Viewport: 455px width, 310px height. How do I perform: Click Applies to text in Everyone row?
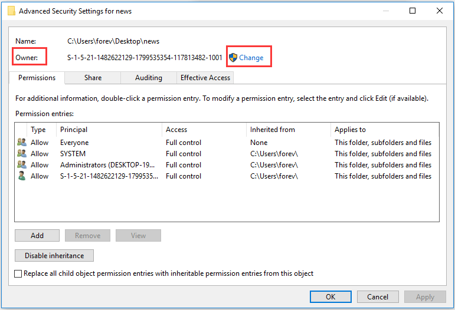(383, 143)
